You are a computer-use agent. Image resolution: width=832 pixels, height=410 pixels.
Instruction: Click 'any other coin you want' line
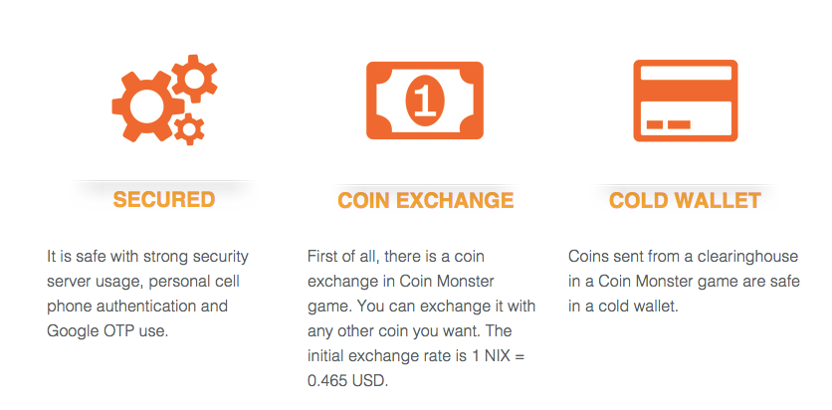394,331
